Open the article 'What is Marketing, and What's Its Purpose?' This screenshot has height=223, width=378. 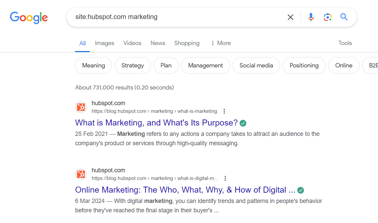tap(156, 123)
